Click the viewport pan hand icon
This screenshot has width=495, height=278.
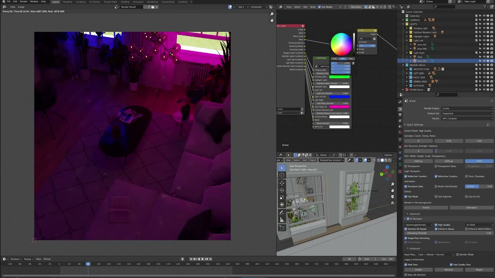pos(392,190)
